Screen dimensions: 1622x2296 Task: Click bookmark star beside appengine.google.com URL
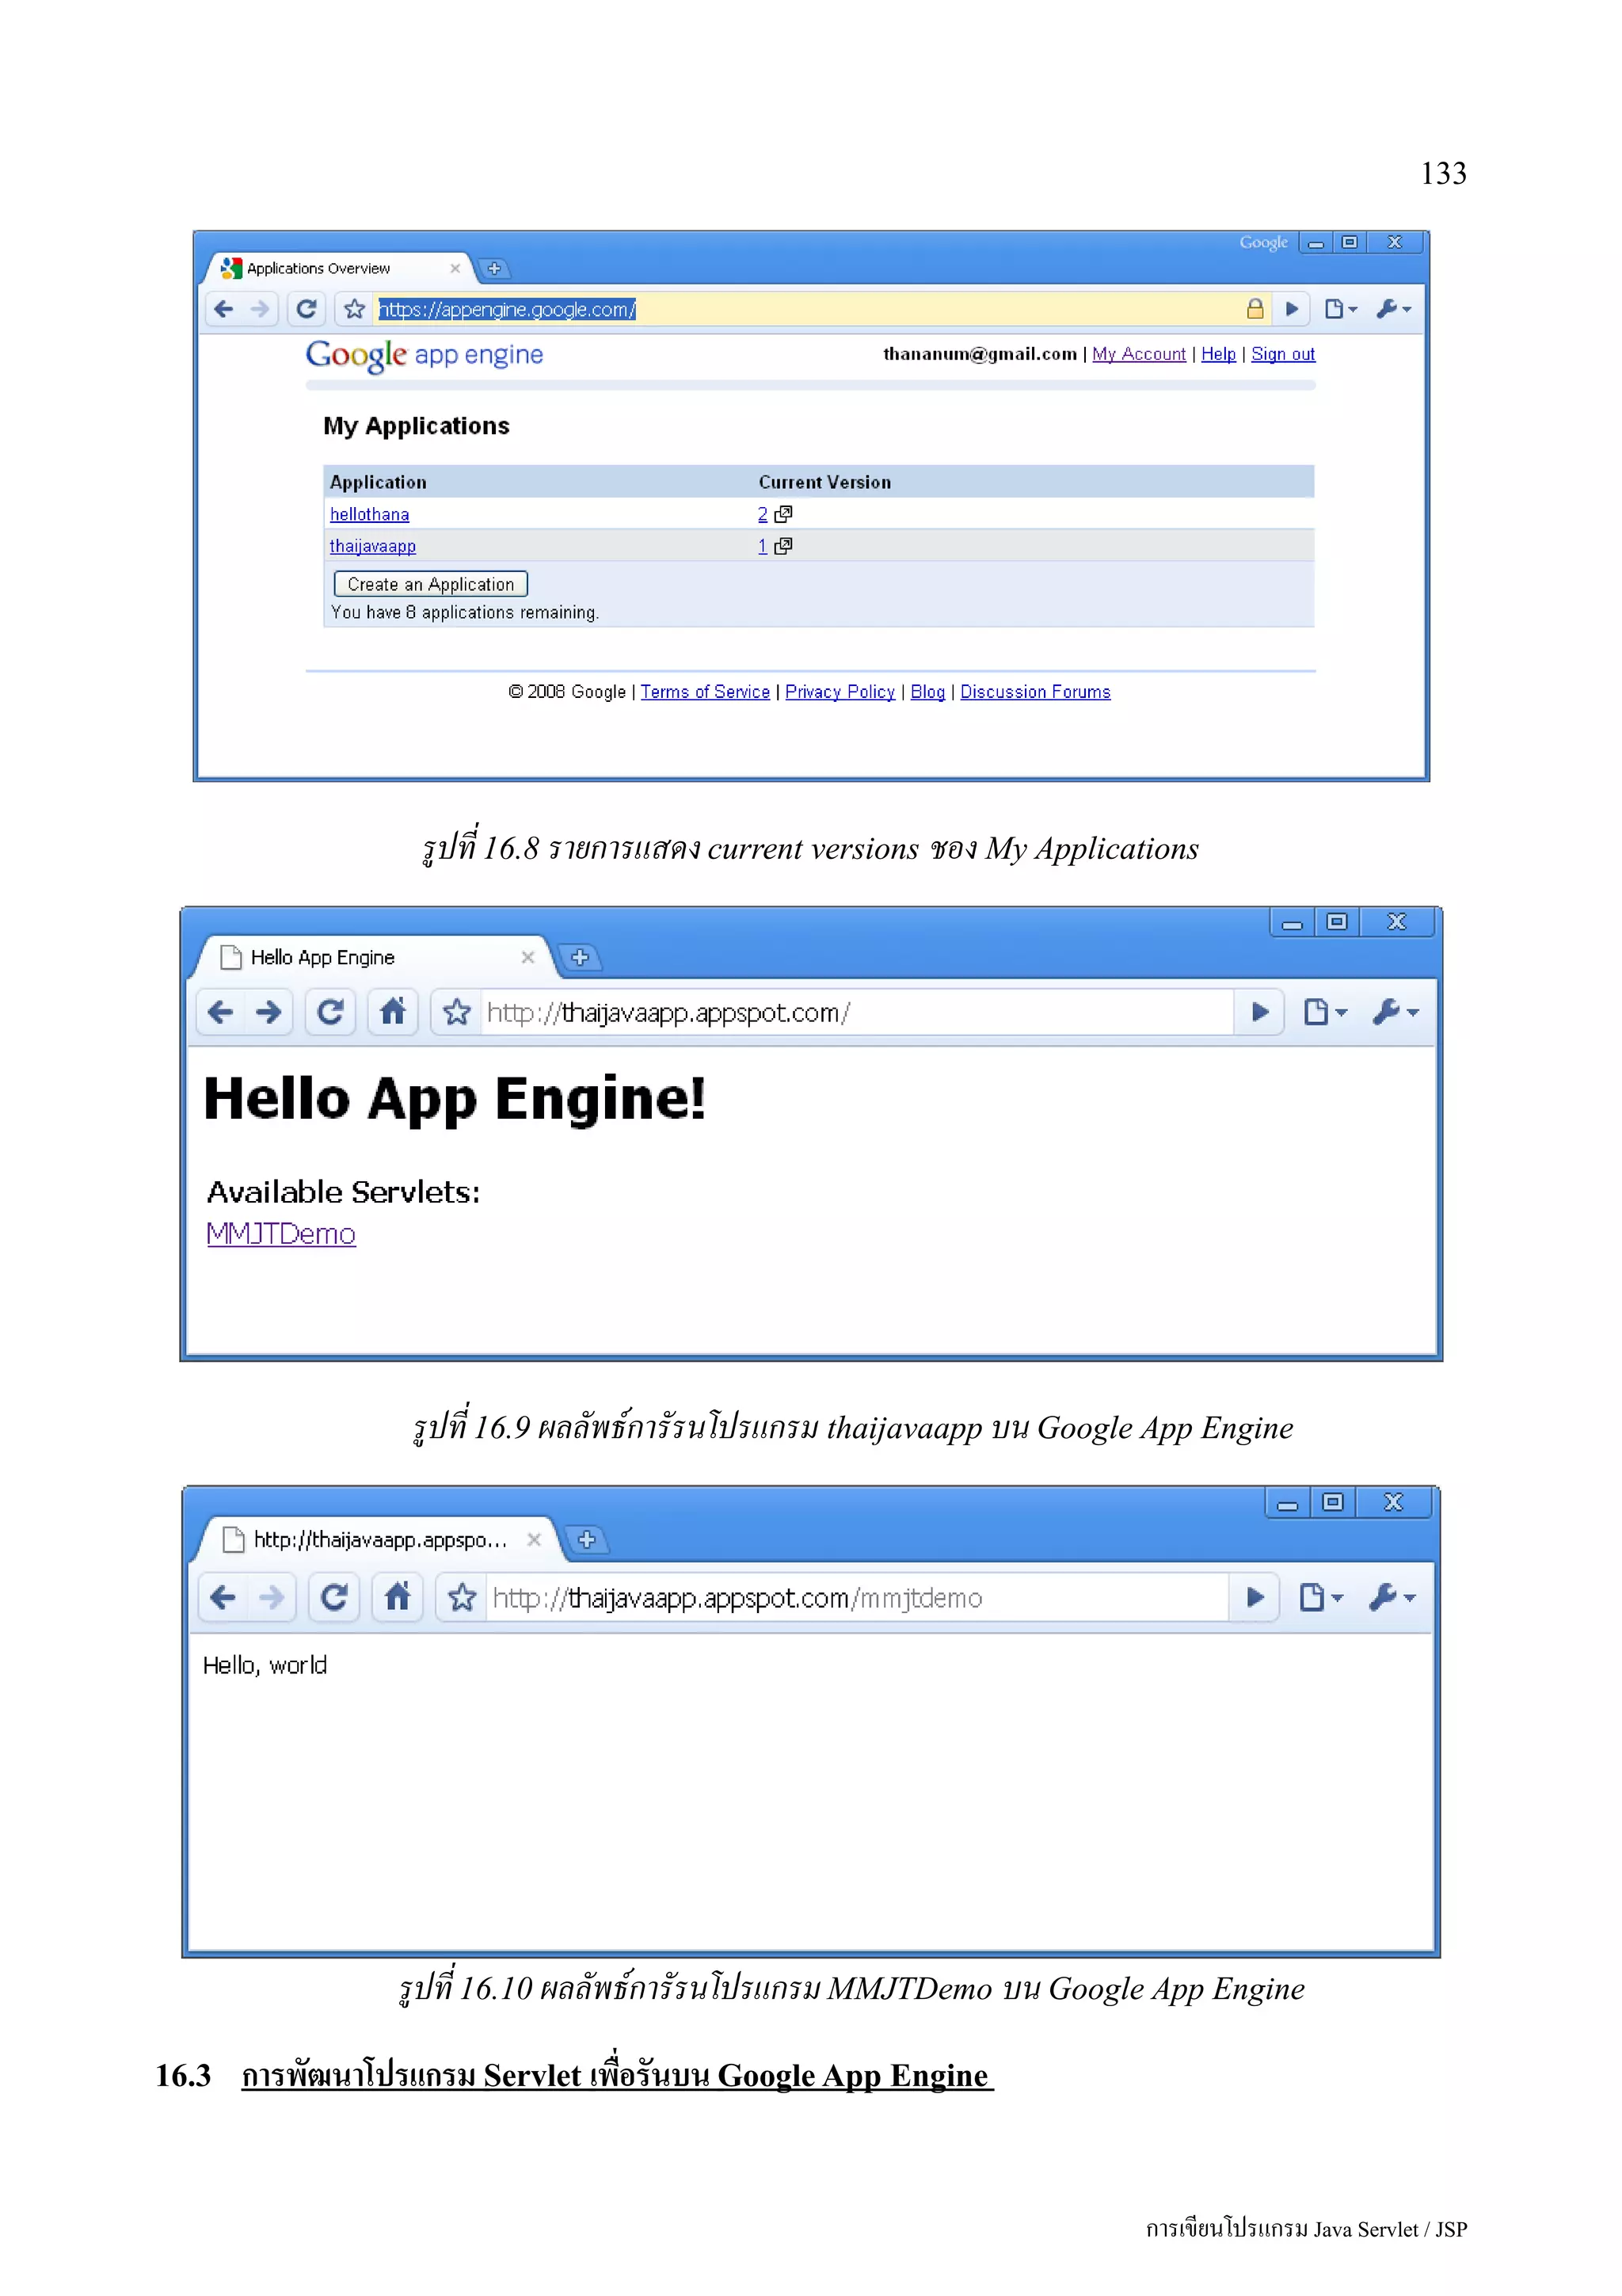point(354,309)
